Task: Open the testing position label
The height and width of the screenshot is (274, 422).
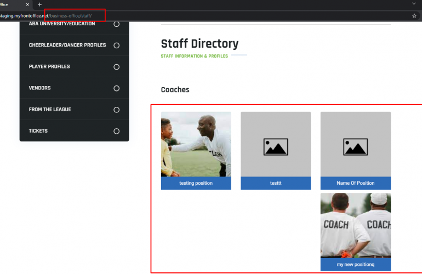Action: click(196, 183)
